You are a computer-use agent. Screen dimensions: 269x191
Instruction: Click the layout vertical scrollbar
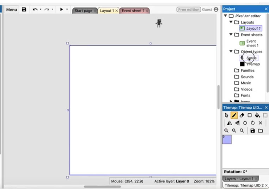coord(218,97)
